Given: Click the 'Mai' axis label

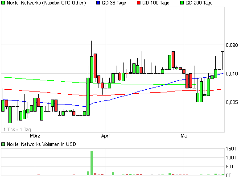Looking at the screenshot, I should (184, 136).
